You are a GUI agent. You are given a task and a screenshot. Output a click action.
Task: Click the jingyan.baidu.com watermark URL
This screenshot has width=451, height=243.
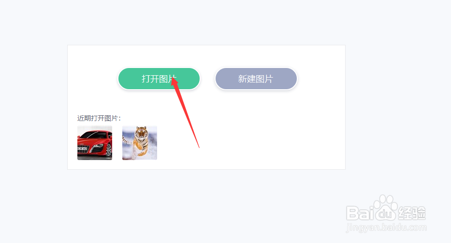coord(386,228)
